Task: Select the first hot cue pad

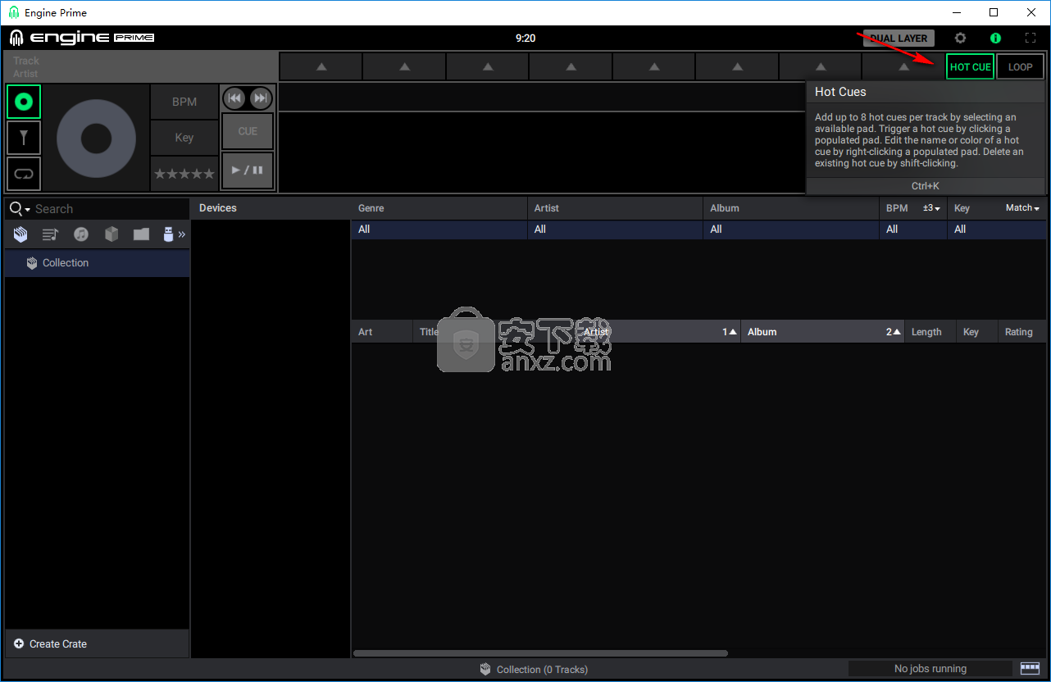Action: [321, 66]
